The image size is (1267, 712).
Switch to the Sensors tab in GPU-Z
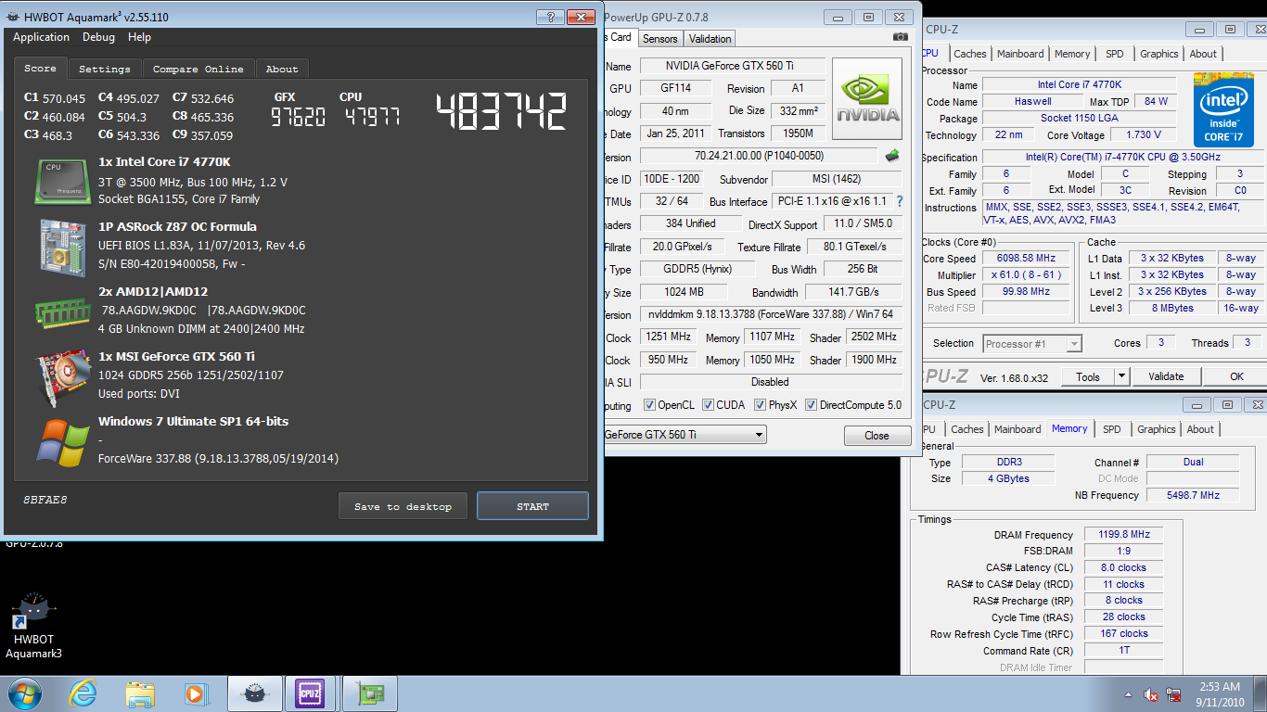tap(660, 39)
